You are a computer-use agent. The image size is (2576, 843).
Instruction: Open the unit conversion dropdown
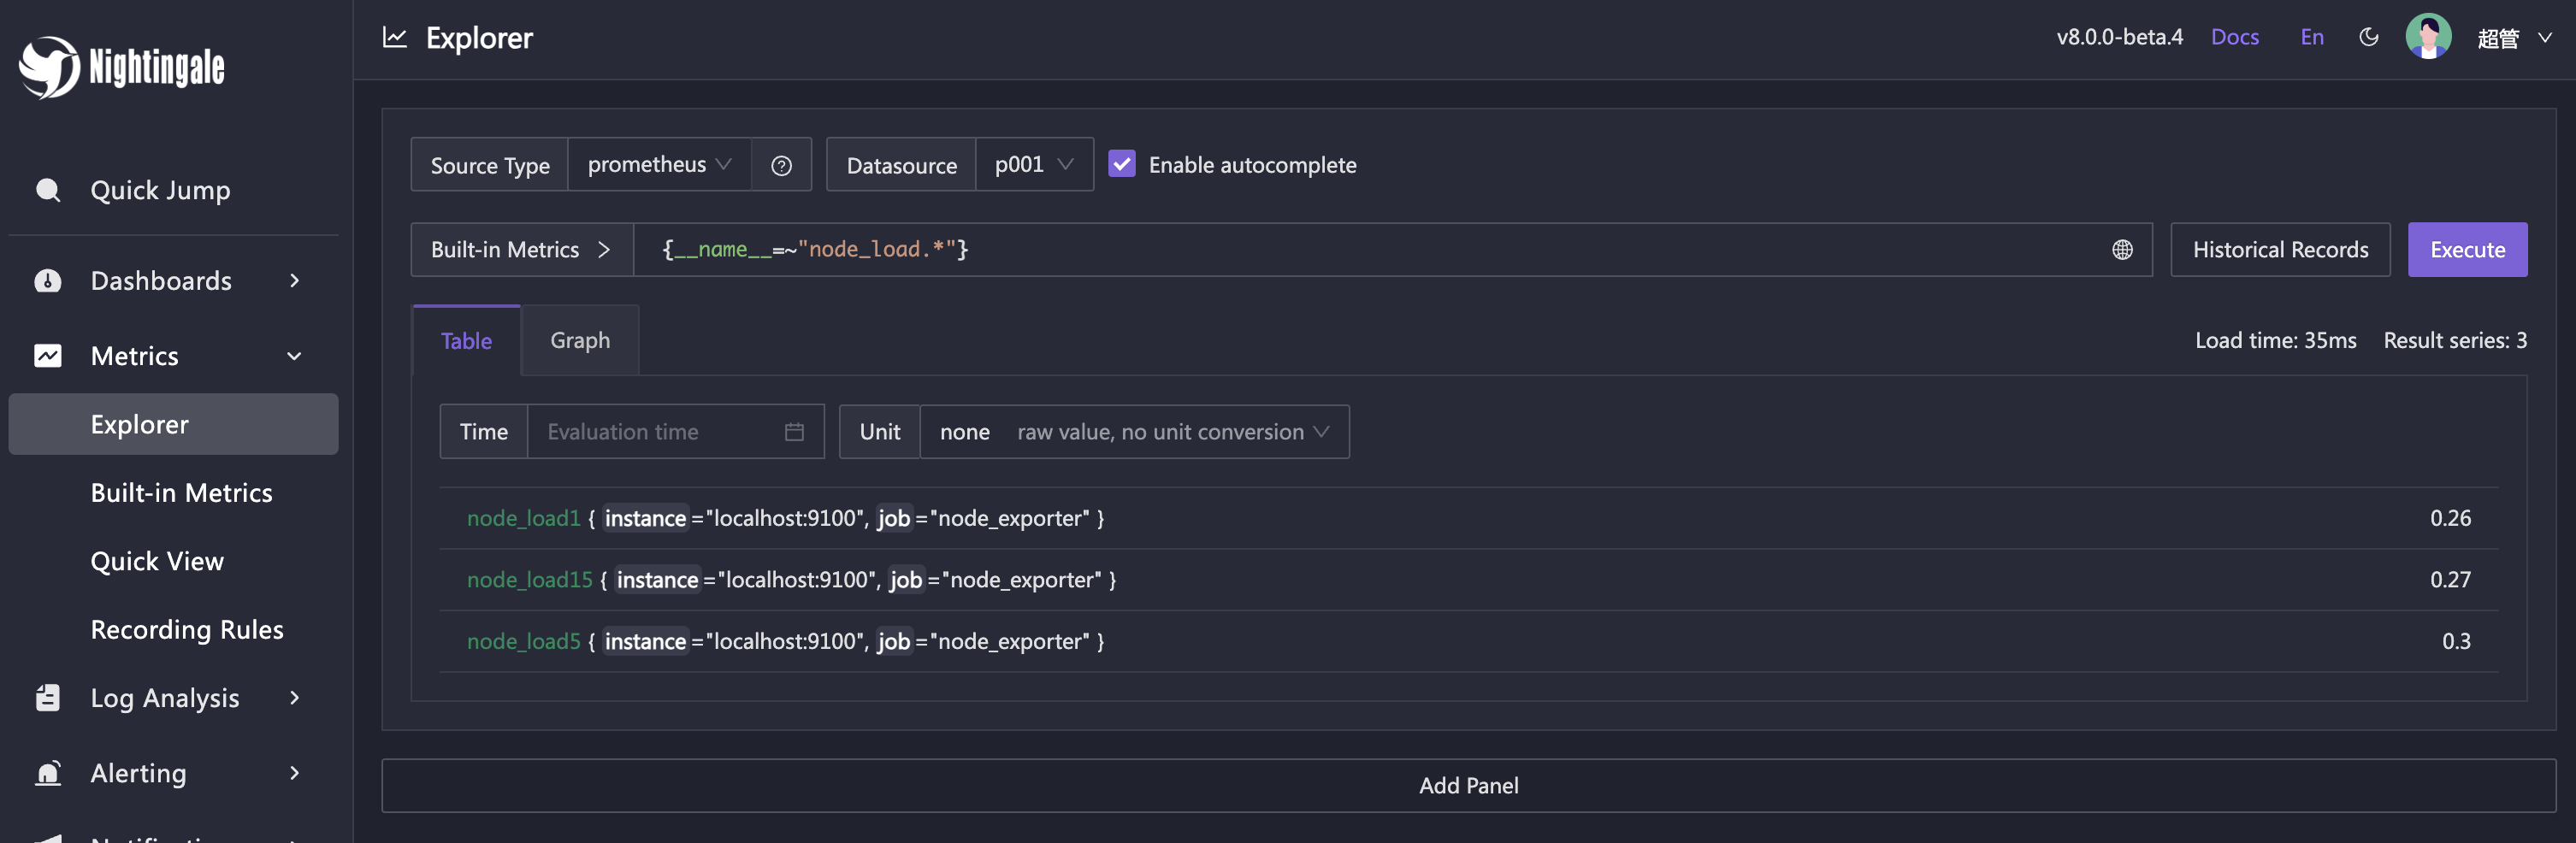(1134, 432)
